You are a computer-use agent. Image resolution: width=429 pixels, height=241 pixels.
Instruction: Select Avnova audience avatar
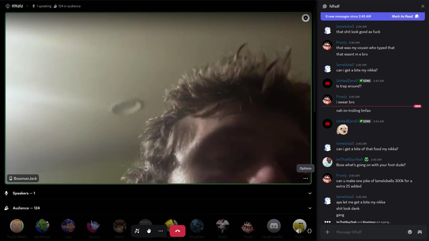tap(94, 226)
